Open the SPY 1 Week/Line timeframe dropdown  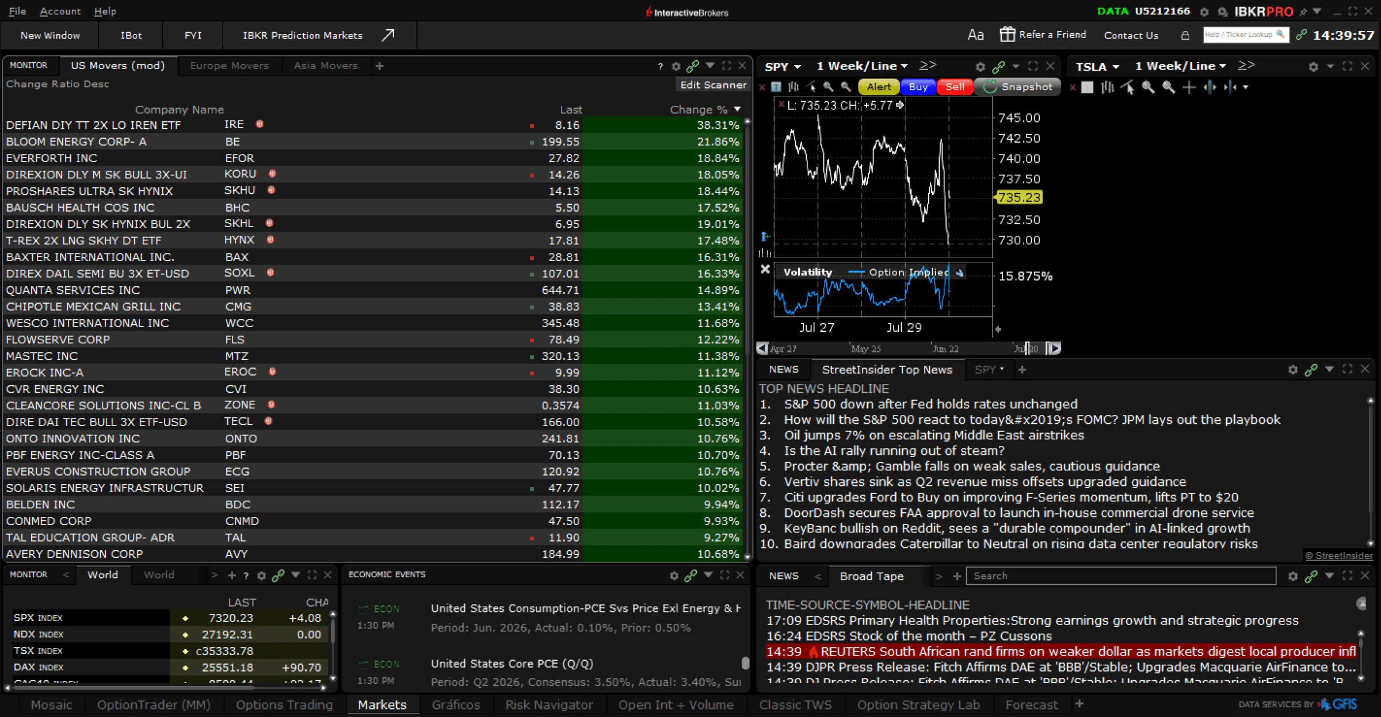[905, 66]
